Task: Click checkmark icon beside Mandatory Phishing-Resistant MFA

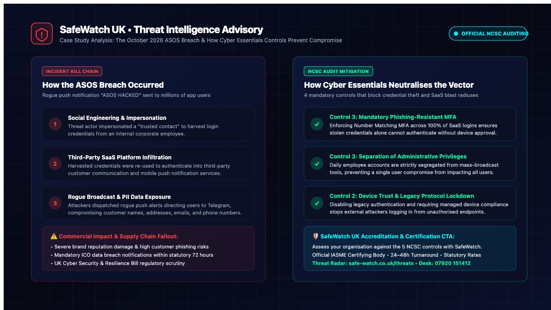Action: [317, 124]
